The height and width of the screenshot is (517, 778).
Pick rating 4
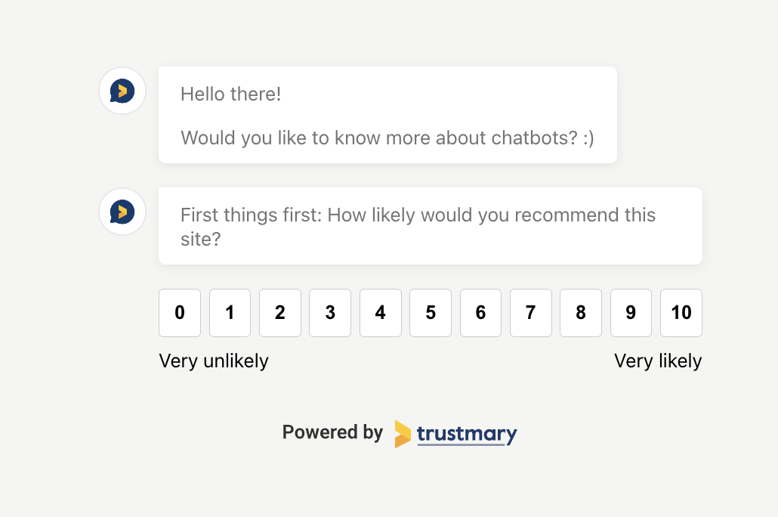[381, 313]
